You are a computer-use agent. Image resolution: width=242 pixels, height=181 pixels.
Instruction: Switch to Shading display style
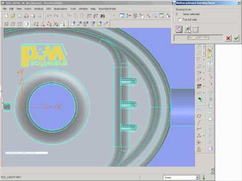click(x=26, y=24)
